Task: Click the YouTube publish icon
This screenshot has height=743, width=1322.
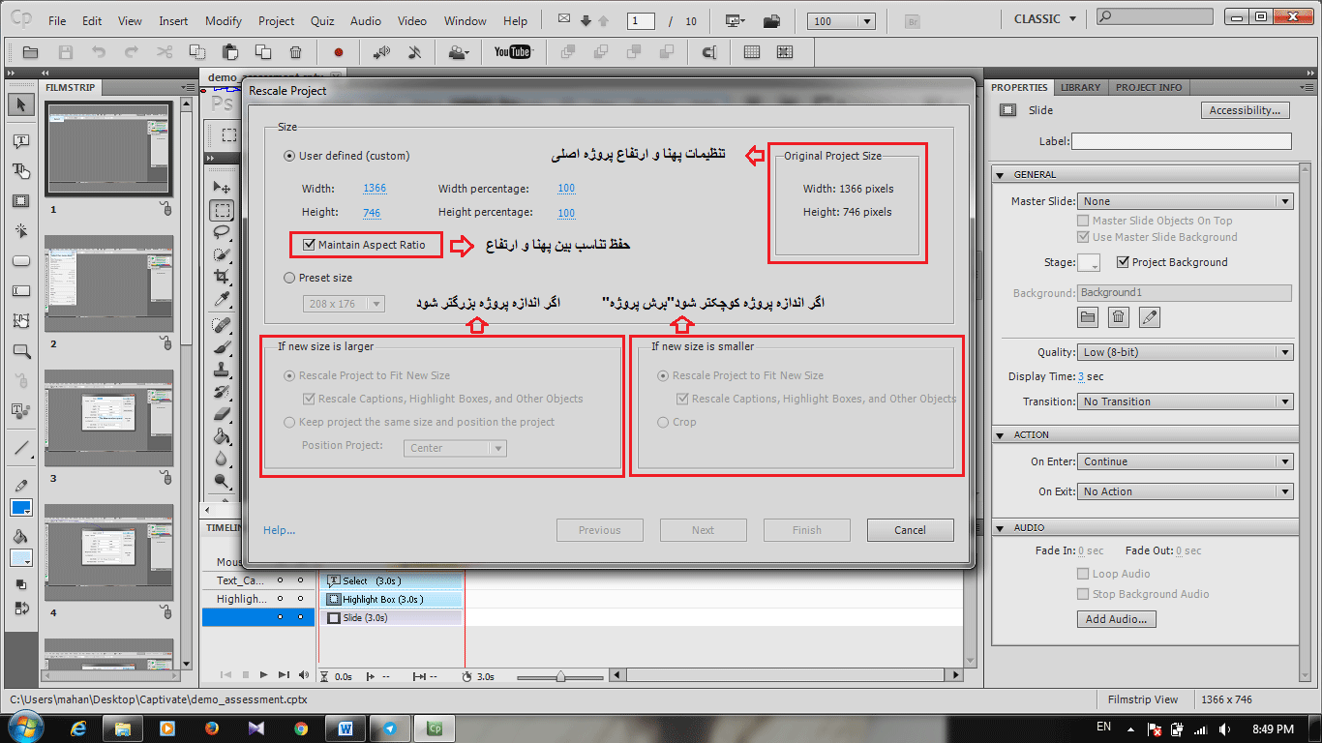Action: tap(512, 52)
